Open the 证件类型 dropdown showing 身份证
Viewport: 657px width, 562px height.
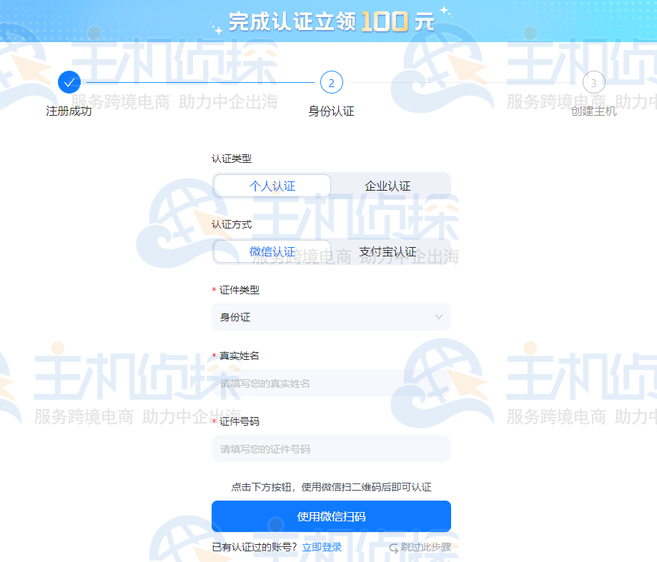coord(331,317)
